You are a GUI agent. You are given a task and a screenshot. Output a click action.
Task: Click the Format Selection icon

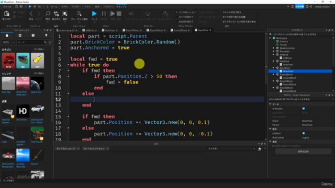79,14
